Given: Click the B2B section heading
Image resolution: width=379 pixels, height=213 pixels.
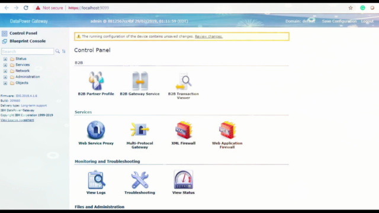Looking at the screenshot, I should coord(79,63).
